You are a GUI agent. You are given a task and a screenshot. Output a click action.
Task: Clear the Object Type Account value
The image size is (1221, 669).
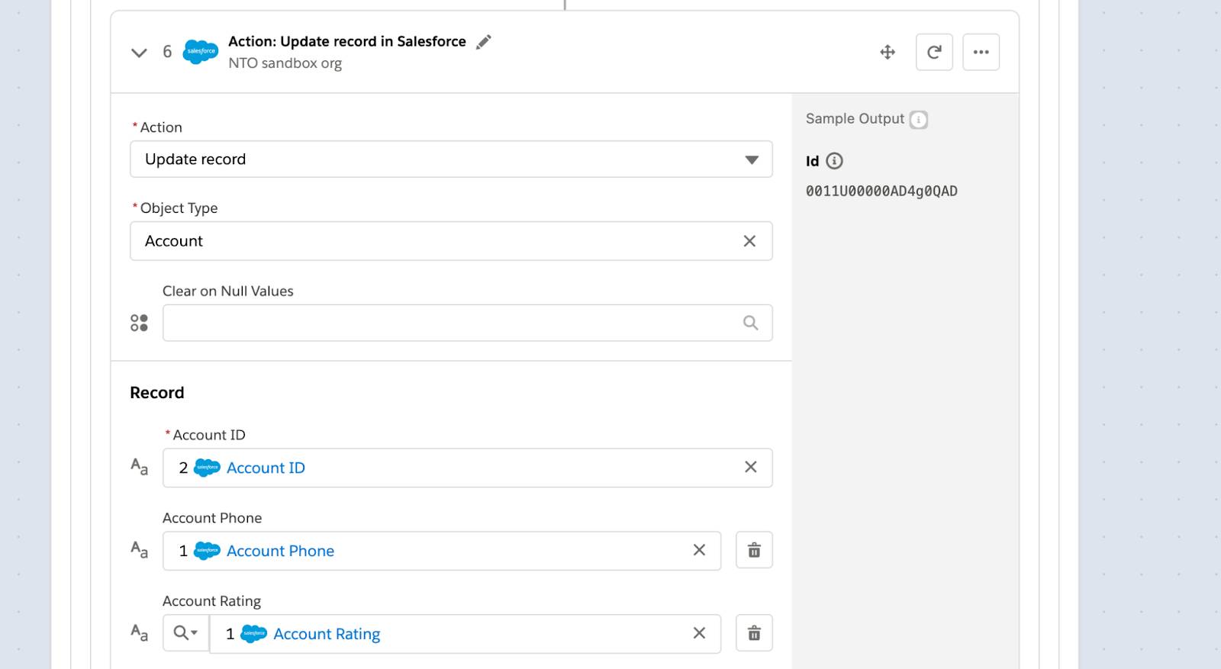pyautogui.click(x=749, y=241)
